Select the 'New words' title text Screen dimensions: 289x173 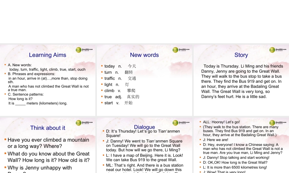(144, 55)
